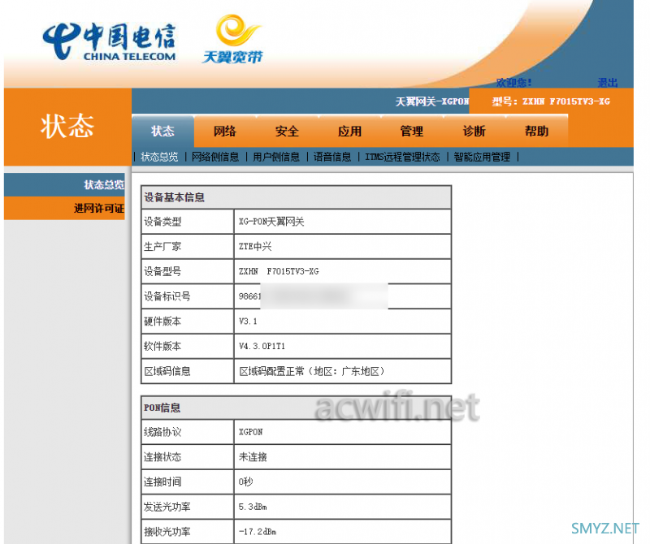Click the 5.3dBm transmit power value
650x544 pixels.
[x=253, y=507]
